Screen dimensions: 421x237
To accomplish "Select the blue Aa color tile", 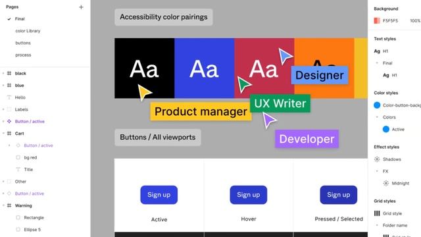I will point(205,68).
